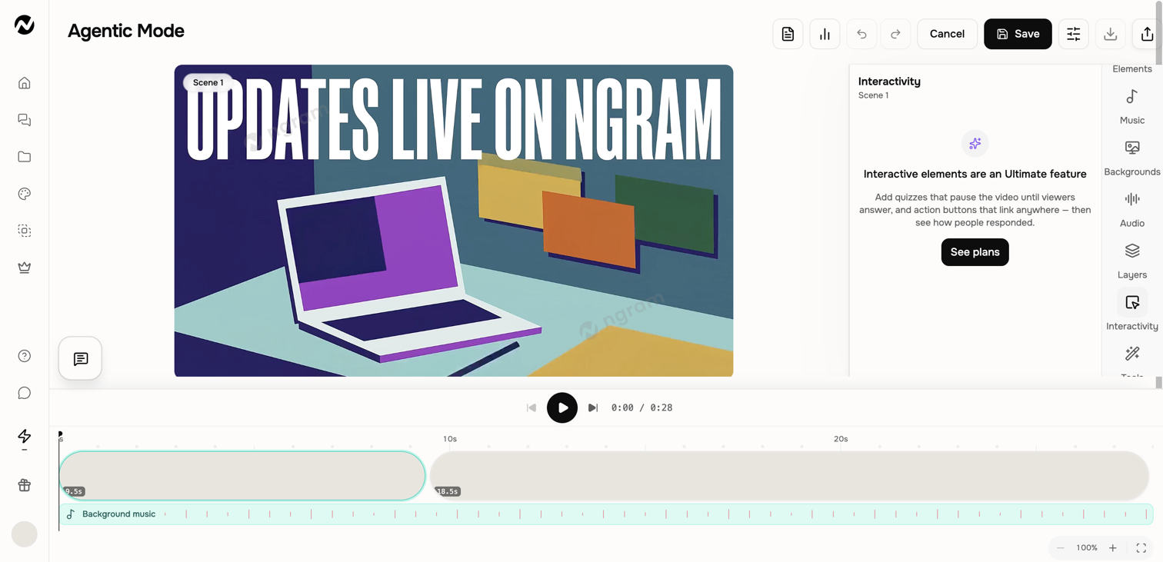The width and height of the screenshot is (1163, 562).
Task: Click the 100% zoom level value
Action: [x=1087, y=548]
